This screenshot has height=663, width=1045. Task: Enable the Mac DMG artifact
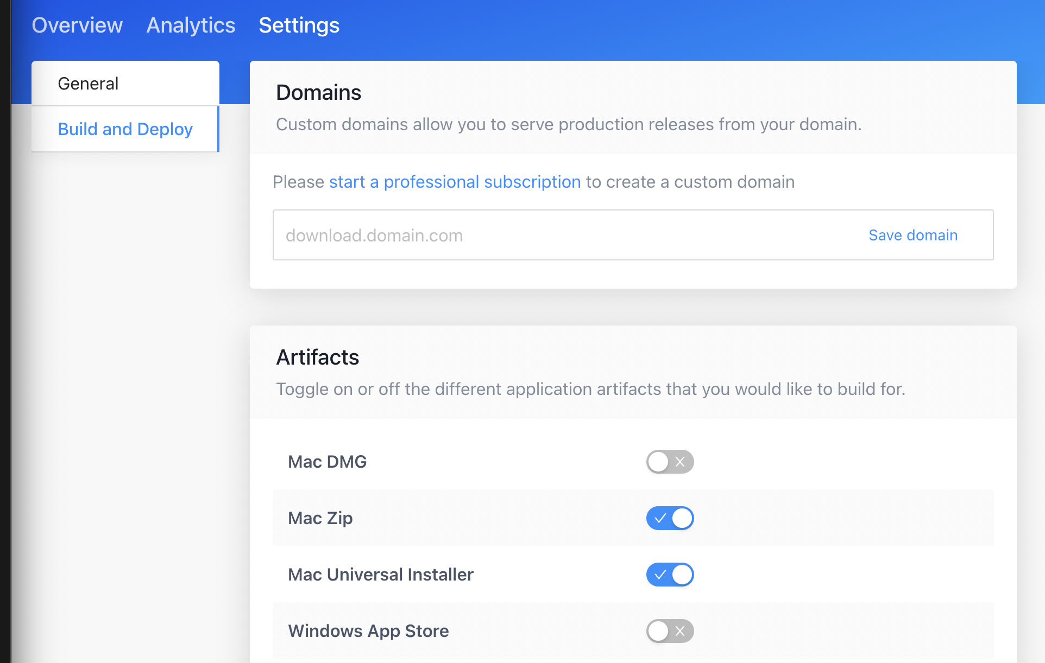(x=670, y=462)
